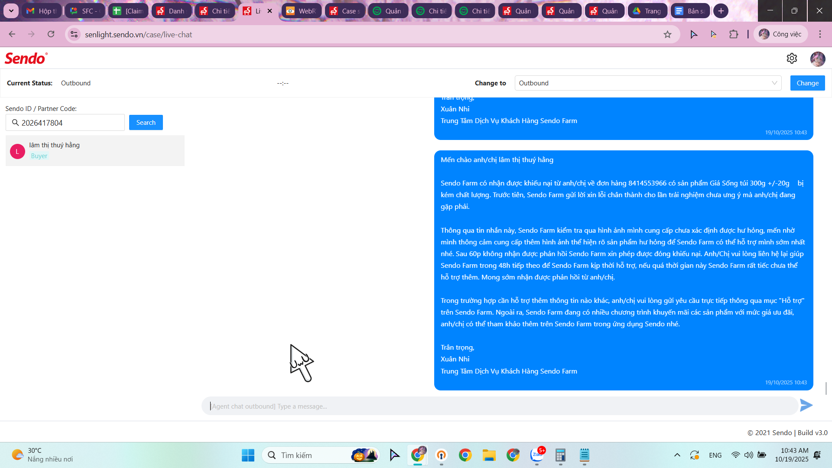
Task: Send message with paper plane icon
Action: pyautogui.click(x=806, y=406)
